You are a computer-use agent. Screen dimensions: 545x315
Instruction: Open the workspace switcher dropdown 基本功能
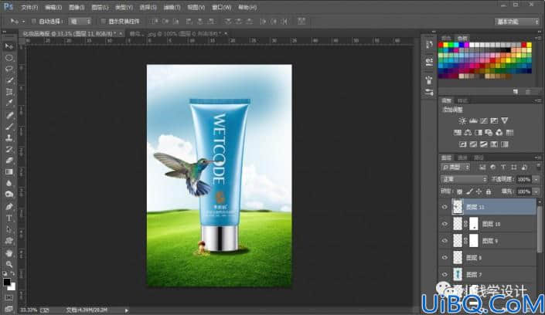click(517, 22)
